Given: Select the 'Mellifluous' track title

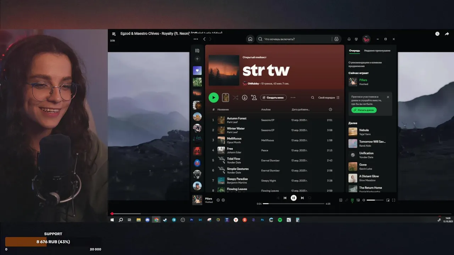Looking at the screenshot, I should coord(234,138).
